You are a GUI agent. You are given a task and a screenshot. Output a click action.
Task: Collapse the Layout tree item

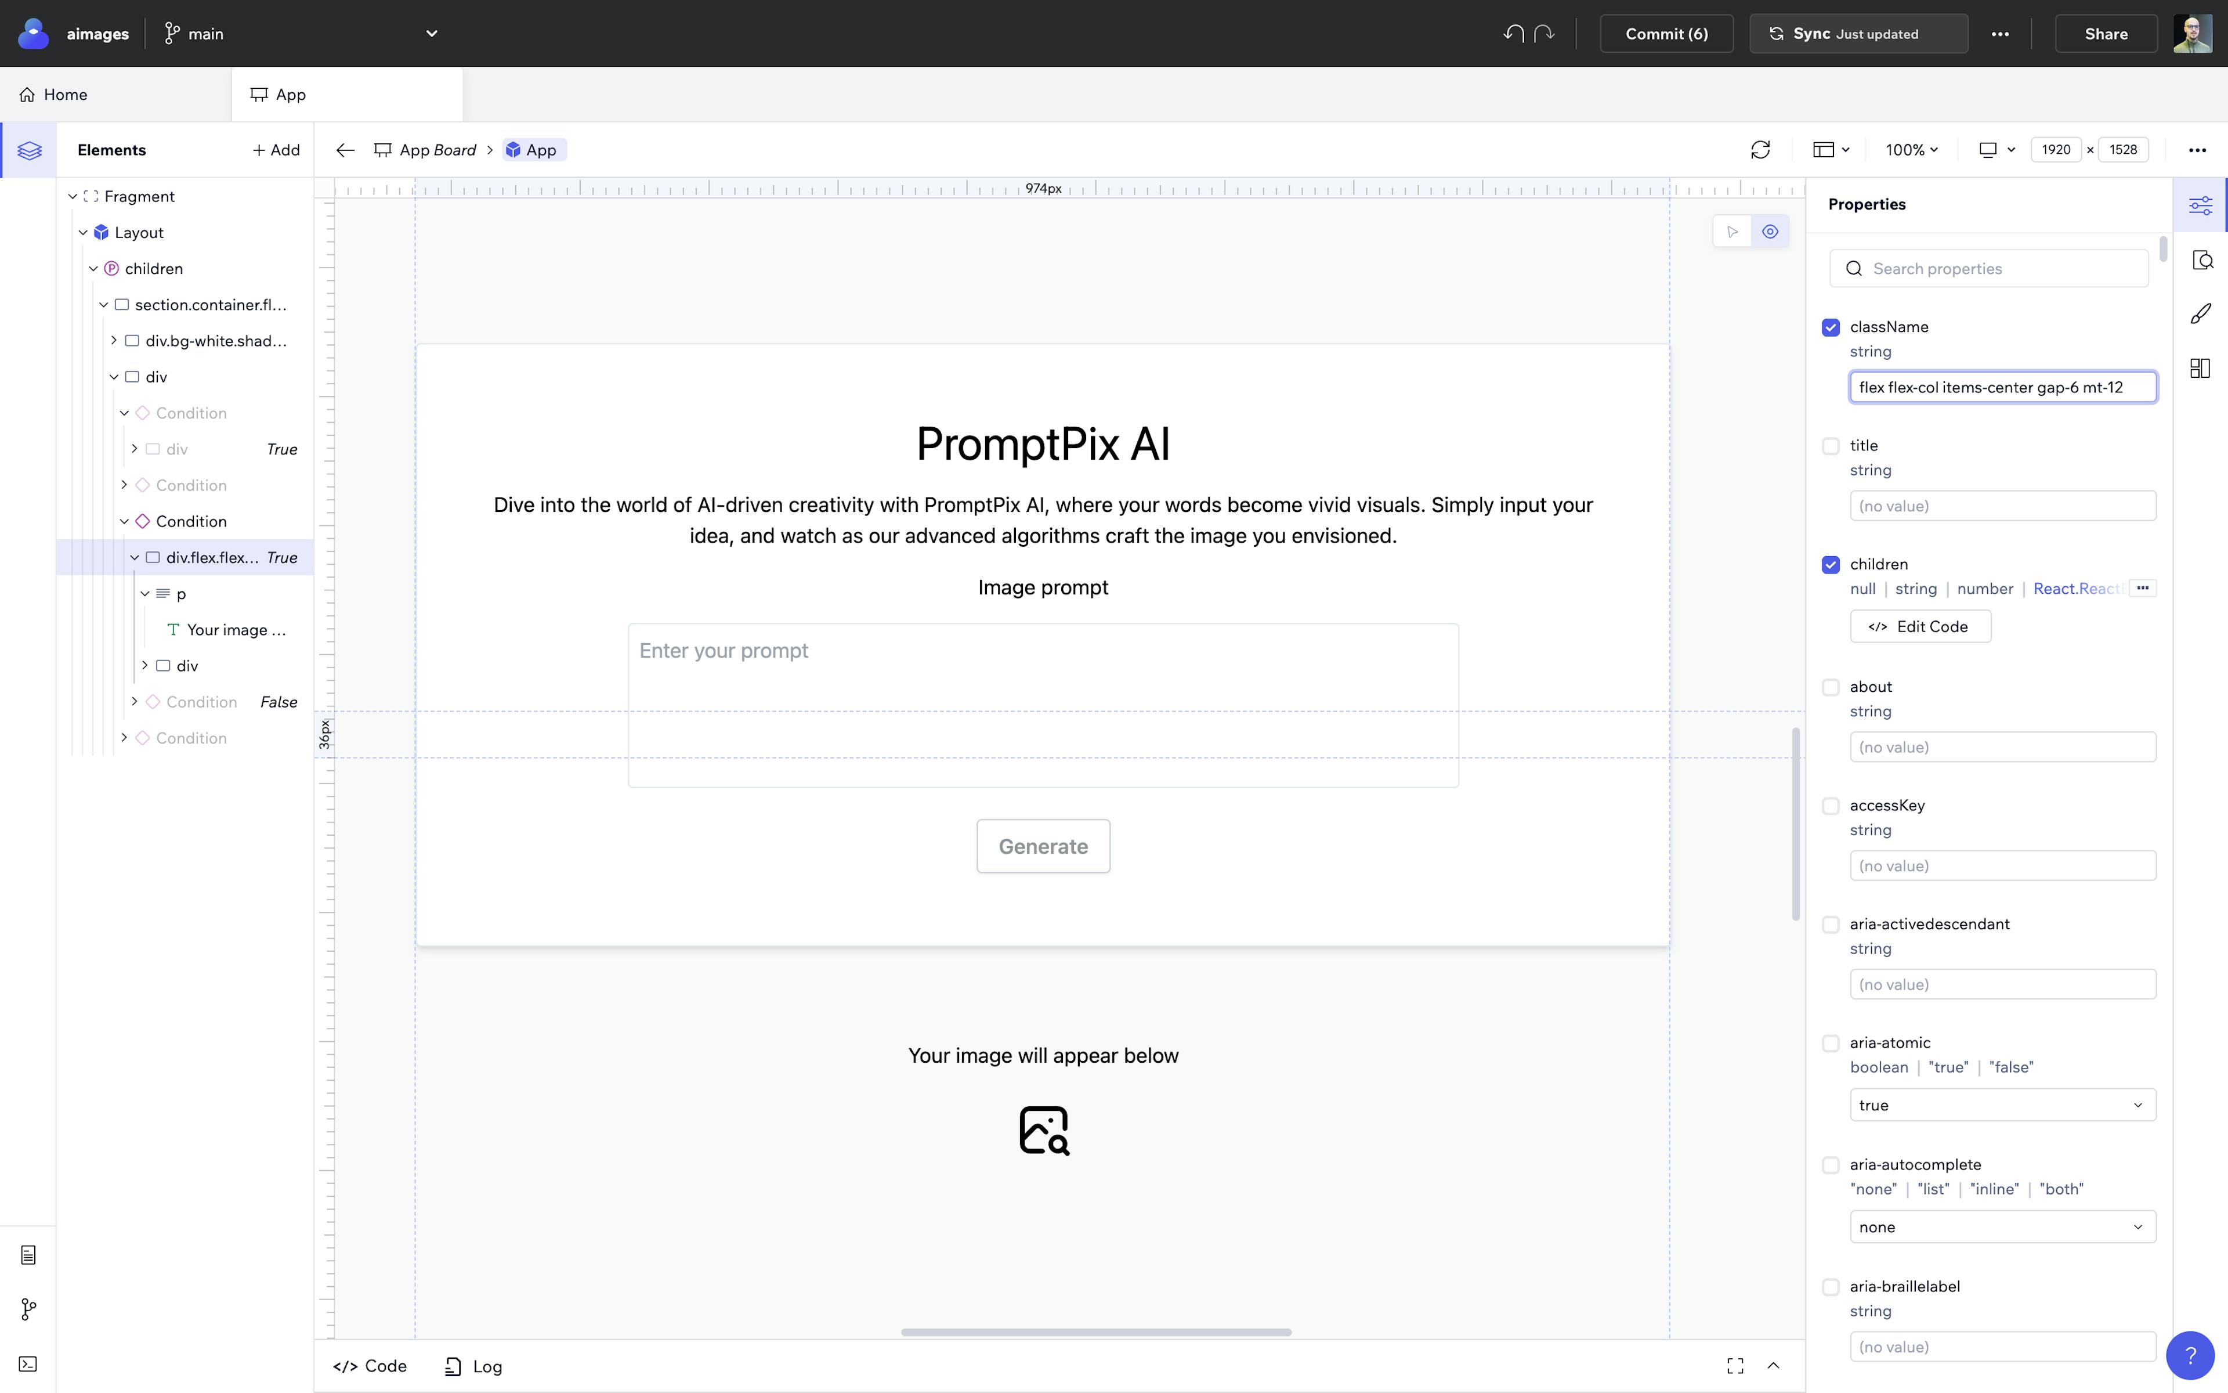(84, 232)
